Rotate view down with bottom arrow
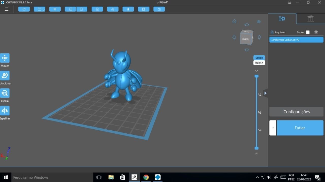 tap(247, 50)
